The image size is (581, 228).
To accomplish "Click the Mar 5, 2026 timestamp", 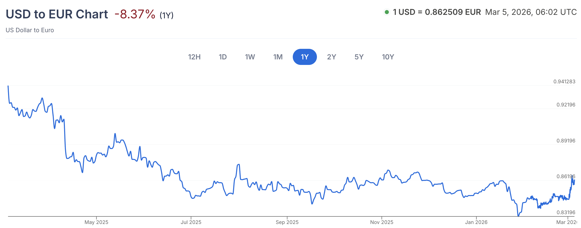I will [x=531, y=12].
